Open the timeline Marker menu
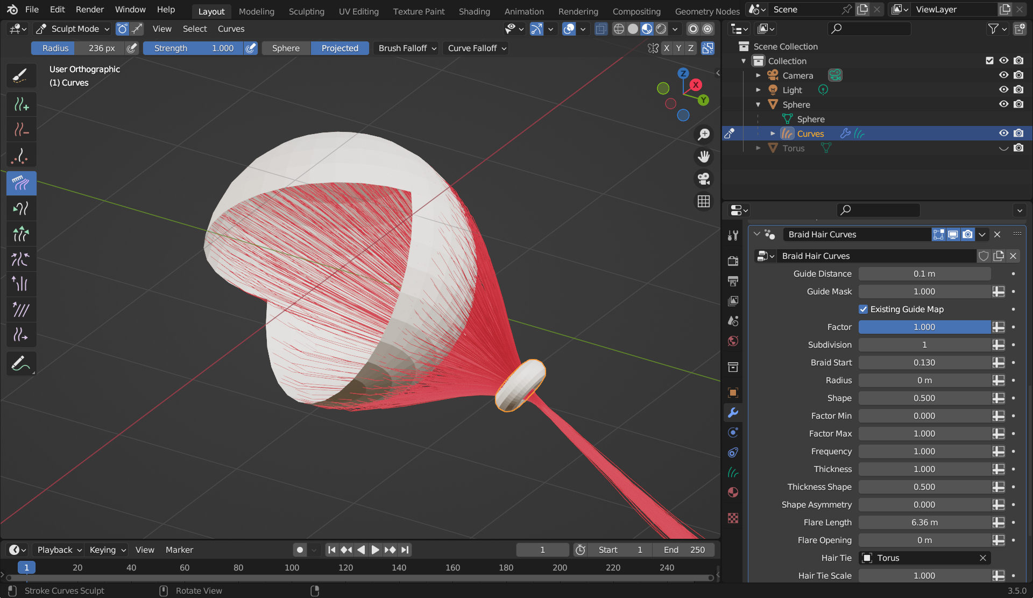Image resolution: width=1033 pixels, height=598 pixels. (179, 550)
